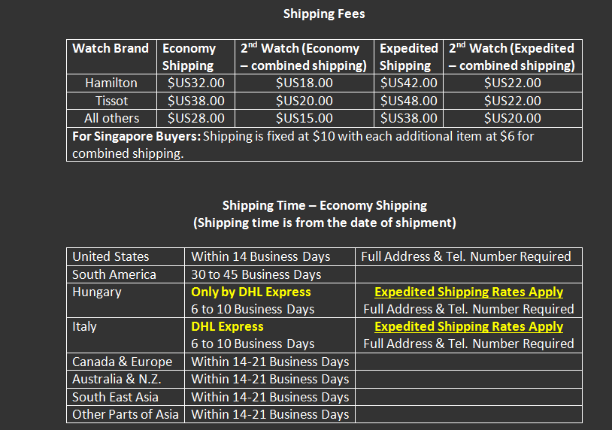Select Other Parts of Asia "Within 14-21 Business Days"
The width and height of the screenshot is (612, 430).
(270, 414)
